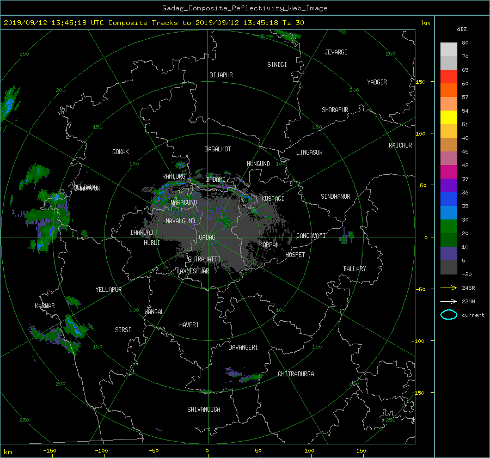Click the RAMDURG city label
Image resolution: width=490 pixels, height=458 pixels.
coord(174,176)
